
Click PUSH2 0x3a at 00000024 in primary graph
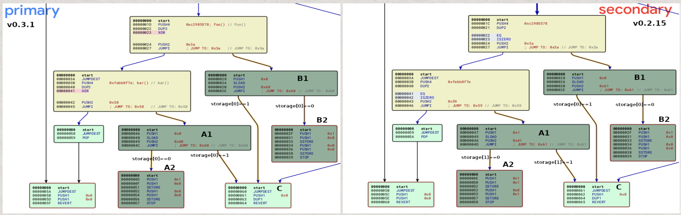tap(164, 45)
